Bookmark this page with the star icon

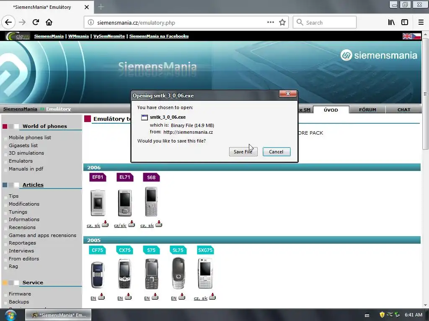pyautogui.click(x=282, y=23)
